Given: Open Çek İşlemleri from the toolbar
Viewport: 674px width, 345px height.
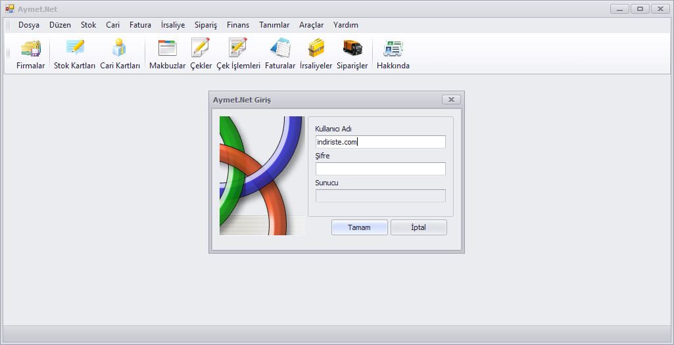Looking at the screenshot, I should [238, 54].
